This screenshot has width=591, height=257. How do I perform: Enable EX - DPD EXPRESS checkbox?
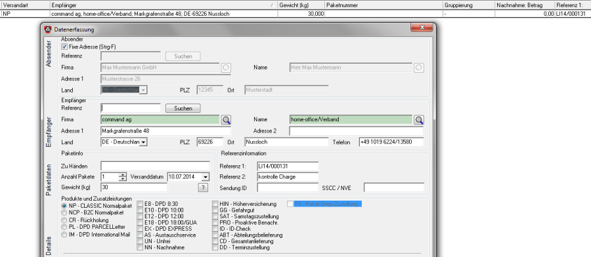click(140, 229)
